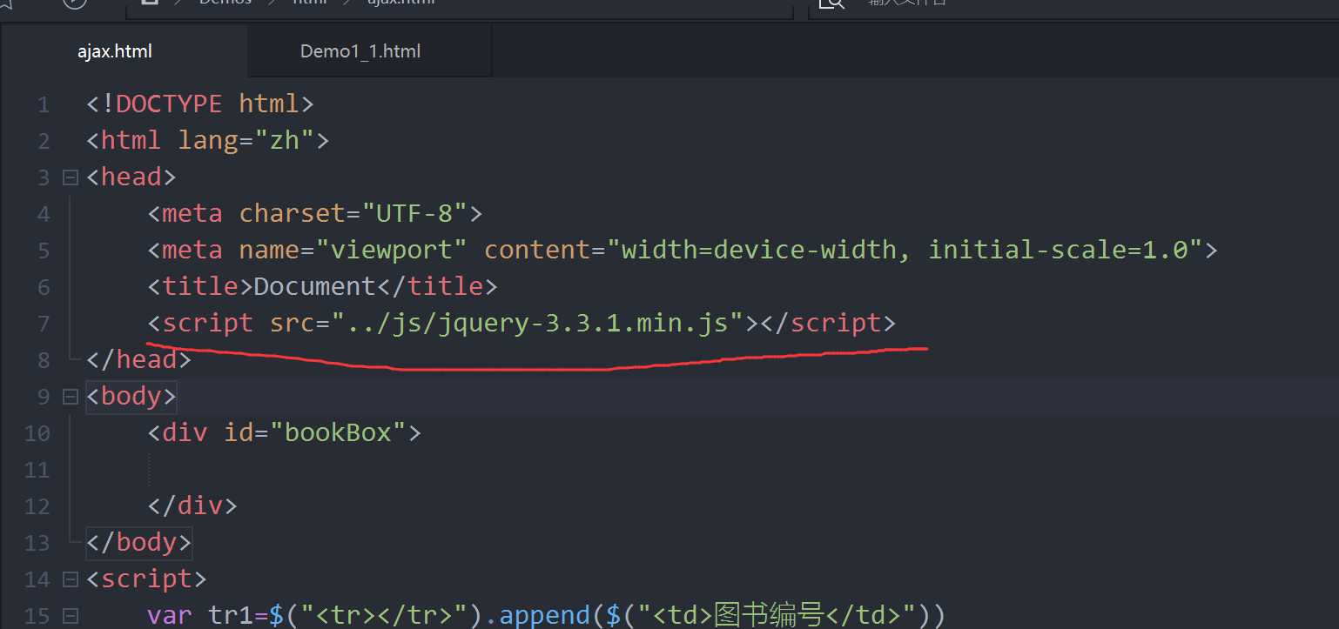
Task: Select line number 8 in the gutter
Action: [44, 361]
